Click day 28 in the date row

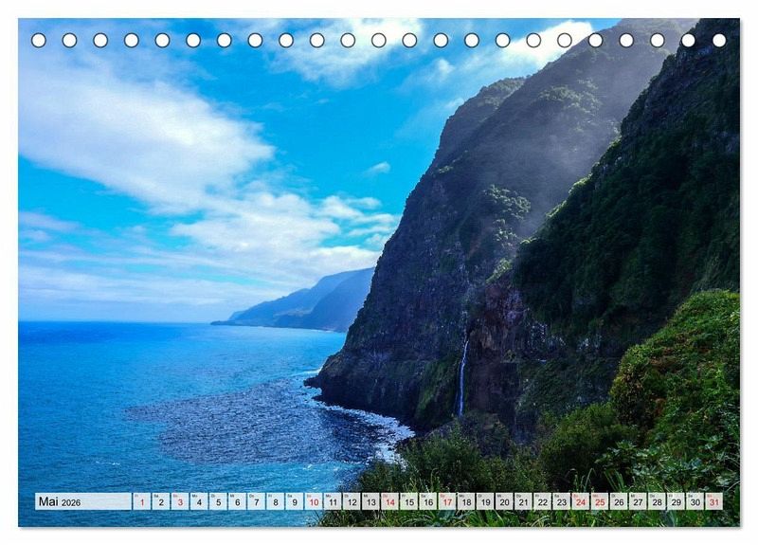[657, 501]
